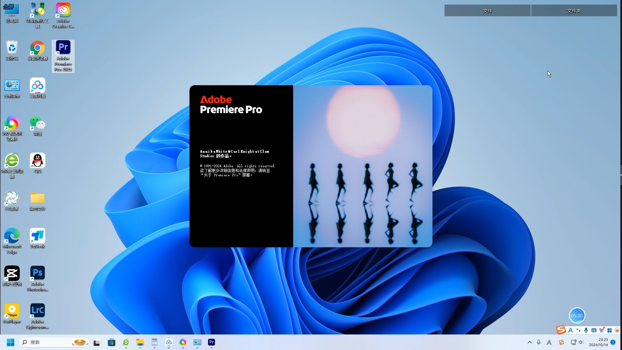Open the network status tray icon
This screenshot has width=622, height=350.
pos(573,342)
